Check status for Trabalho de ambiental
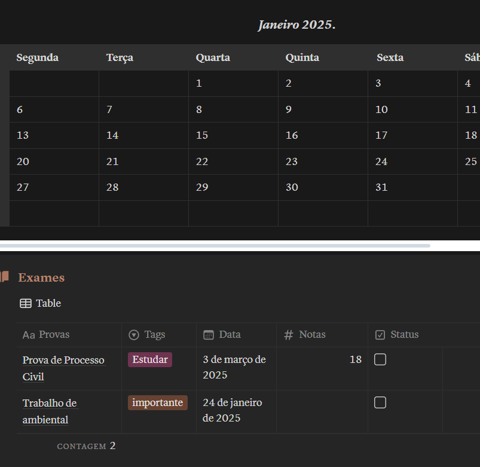Image resolution: width=480 pixels, height=467 pixels. coord(380,402)
